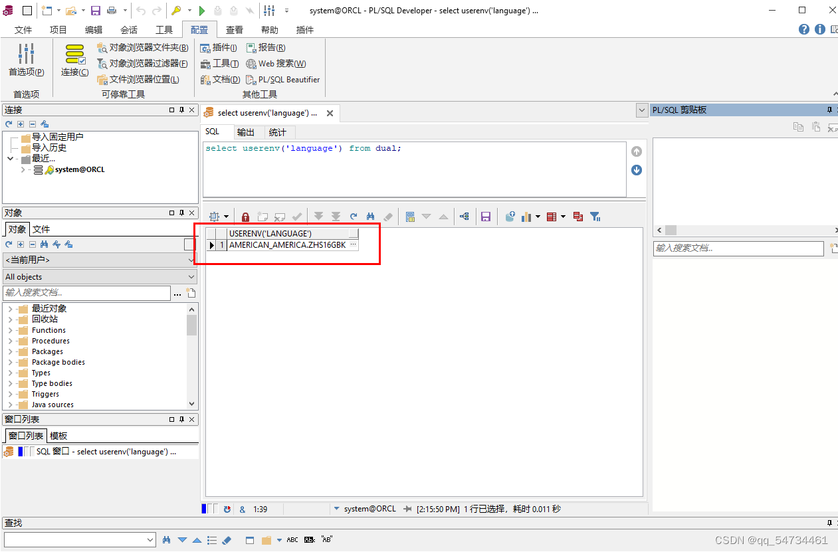Image resolution: width=838 pixels, height=552 pixels.
Task: Click 文件浏览器位置(L) button
Action: (x=138, y=79)
